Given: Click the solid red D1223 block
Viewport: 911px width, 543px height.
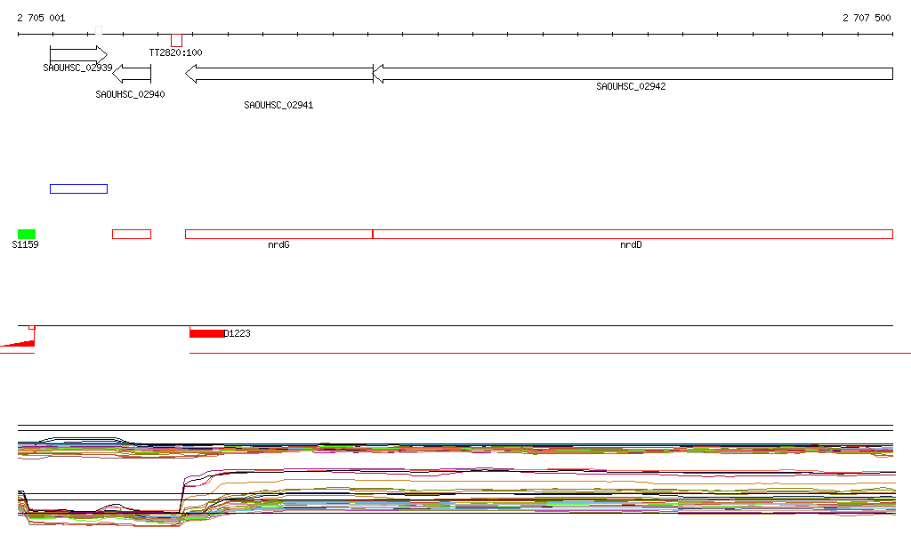Looking at the screenshot, I should pos(206,333).
